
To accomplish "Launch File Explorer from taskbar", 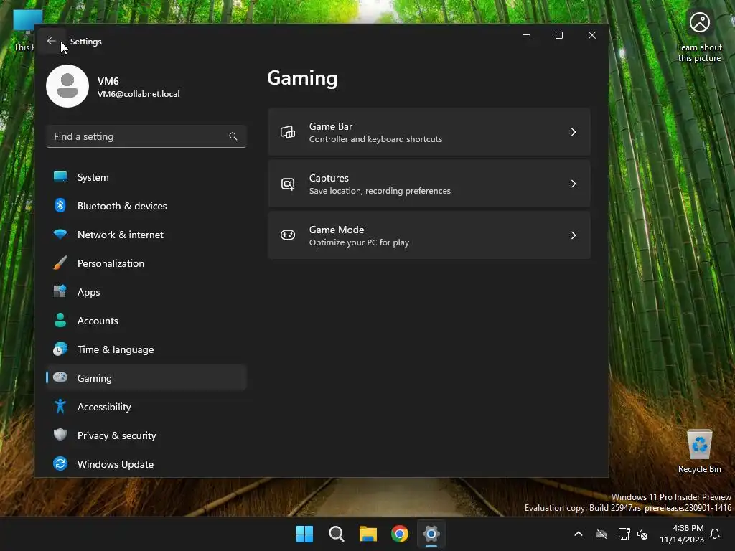I will click(368, 534).
